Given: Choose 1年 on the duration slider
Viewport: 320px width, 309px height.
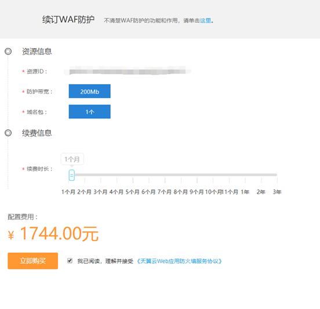Looking at the screenshot, I should tap(245, 192).
